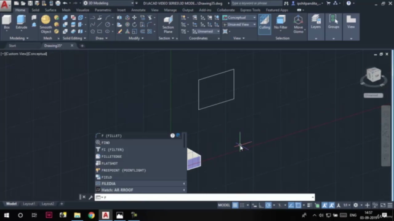Image resolution: width=394 pixels, height=221 pixels.
Task: Click the customize wrench beside command line
Action: click(x=90, y=197)
